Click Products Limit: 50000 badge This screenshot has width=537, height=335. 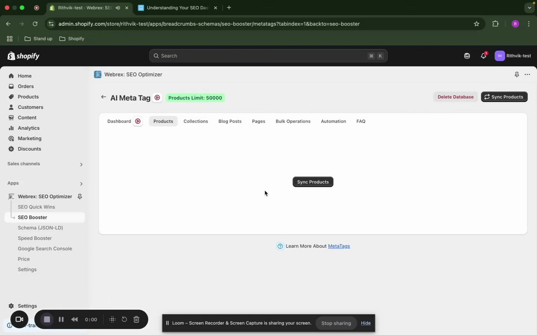(195, 98)
